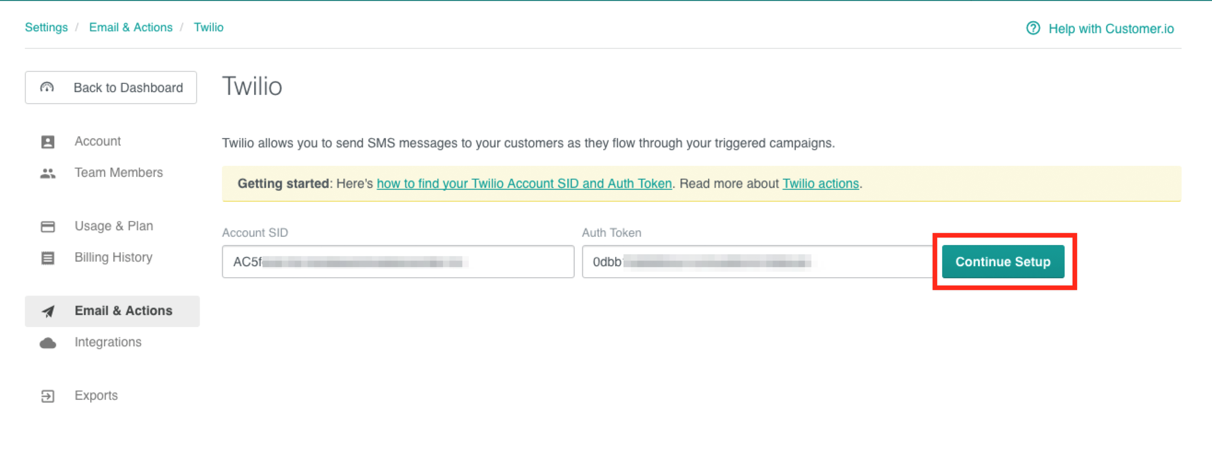This screenshot has height=456, width=1212.
Task: Click the dashboard gauge icon
Action: point(47,87)
